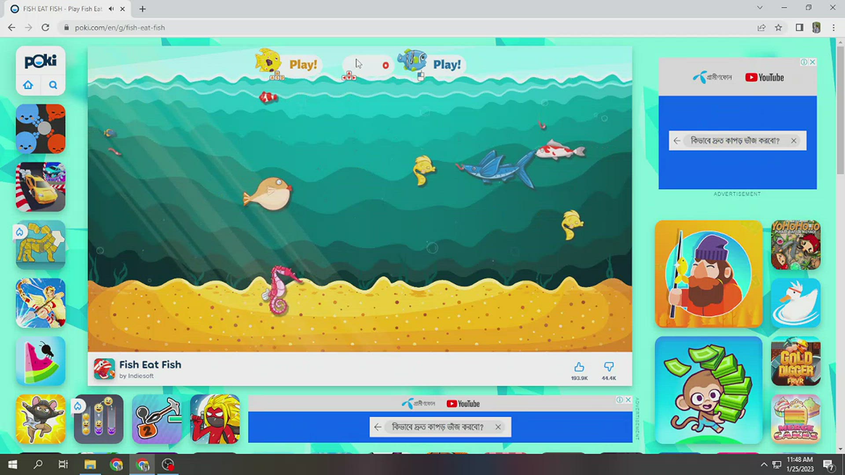Image resolution: width=845 pixels, height=475 pixels.
Task: Click the Poki home icon
Action: click(28, 85)
